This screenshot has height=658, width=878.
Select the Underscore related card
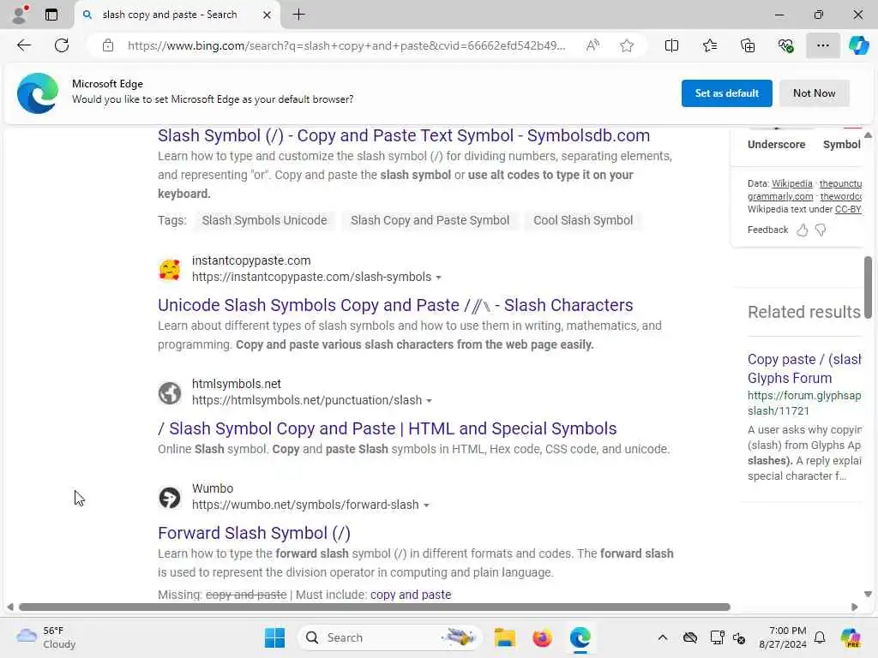[776, 144]
